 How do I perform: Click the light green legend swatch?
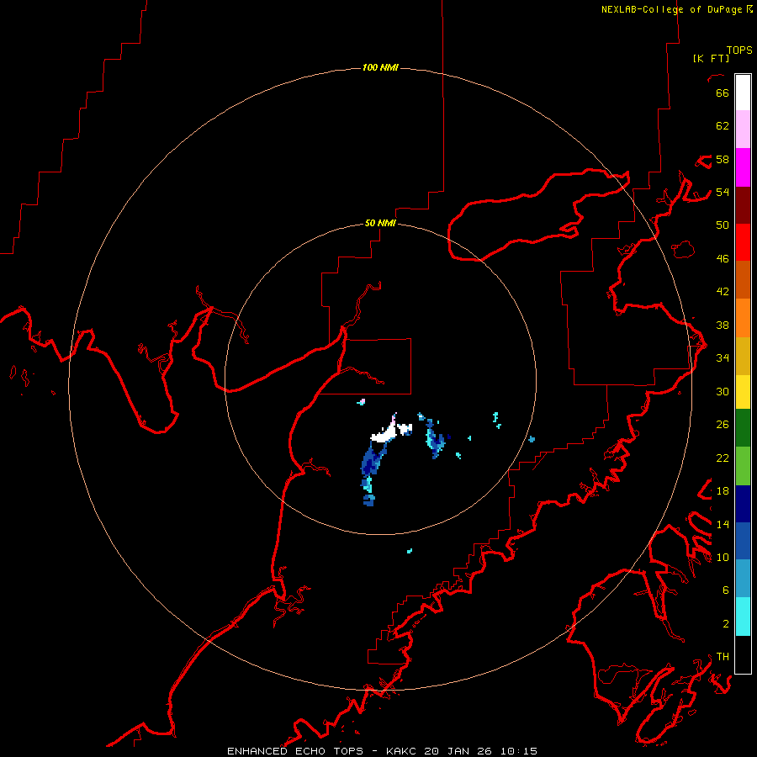coord(743,466)
